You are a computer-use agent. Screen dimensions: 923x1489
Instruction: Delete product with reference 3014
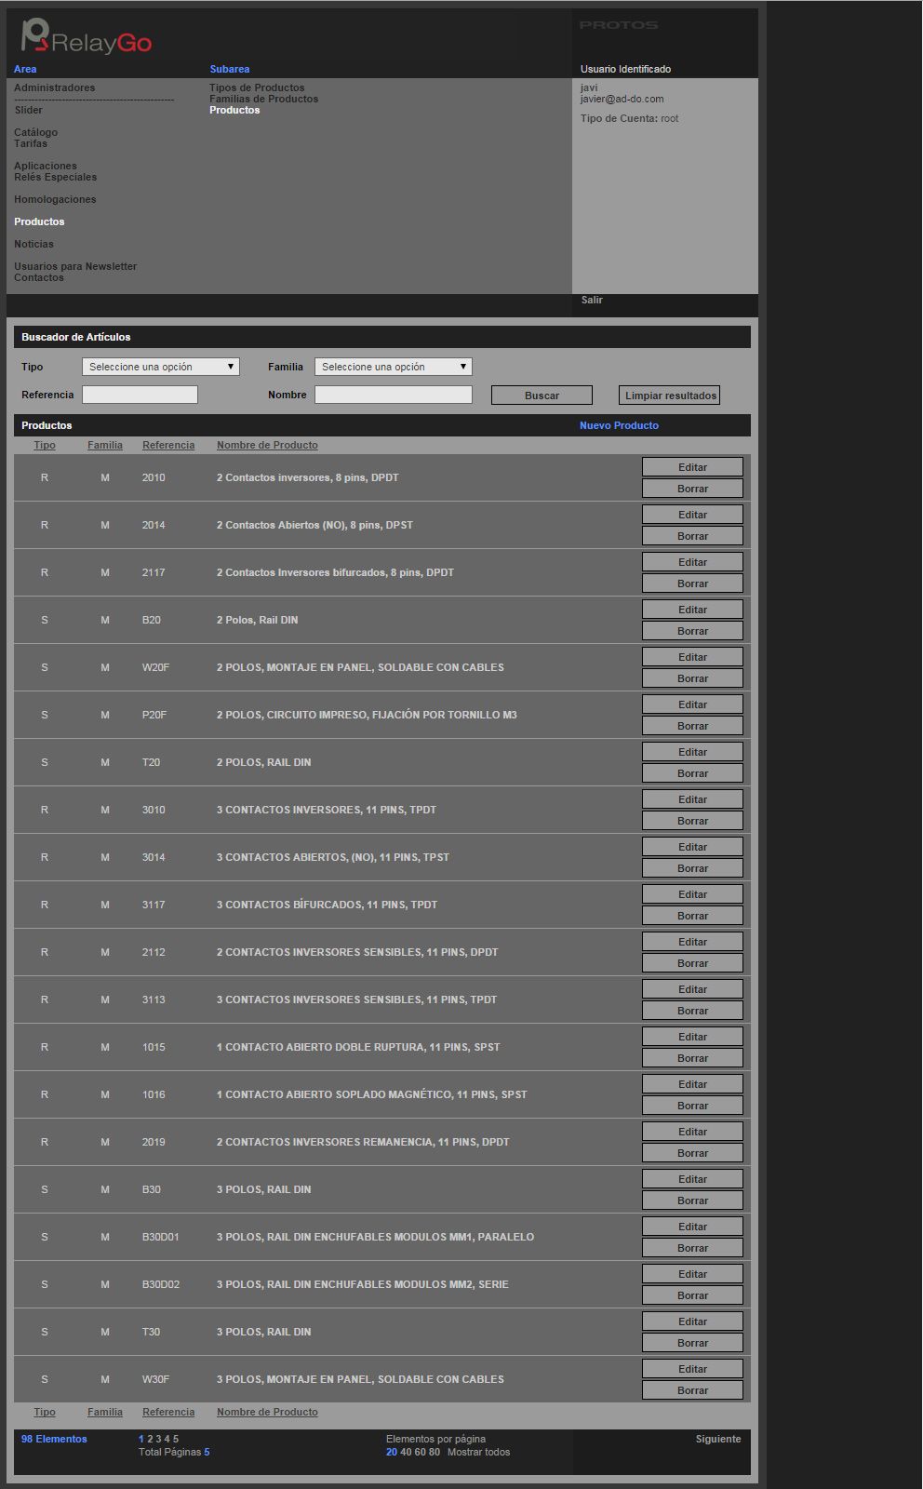click(692, 868)
